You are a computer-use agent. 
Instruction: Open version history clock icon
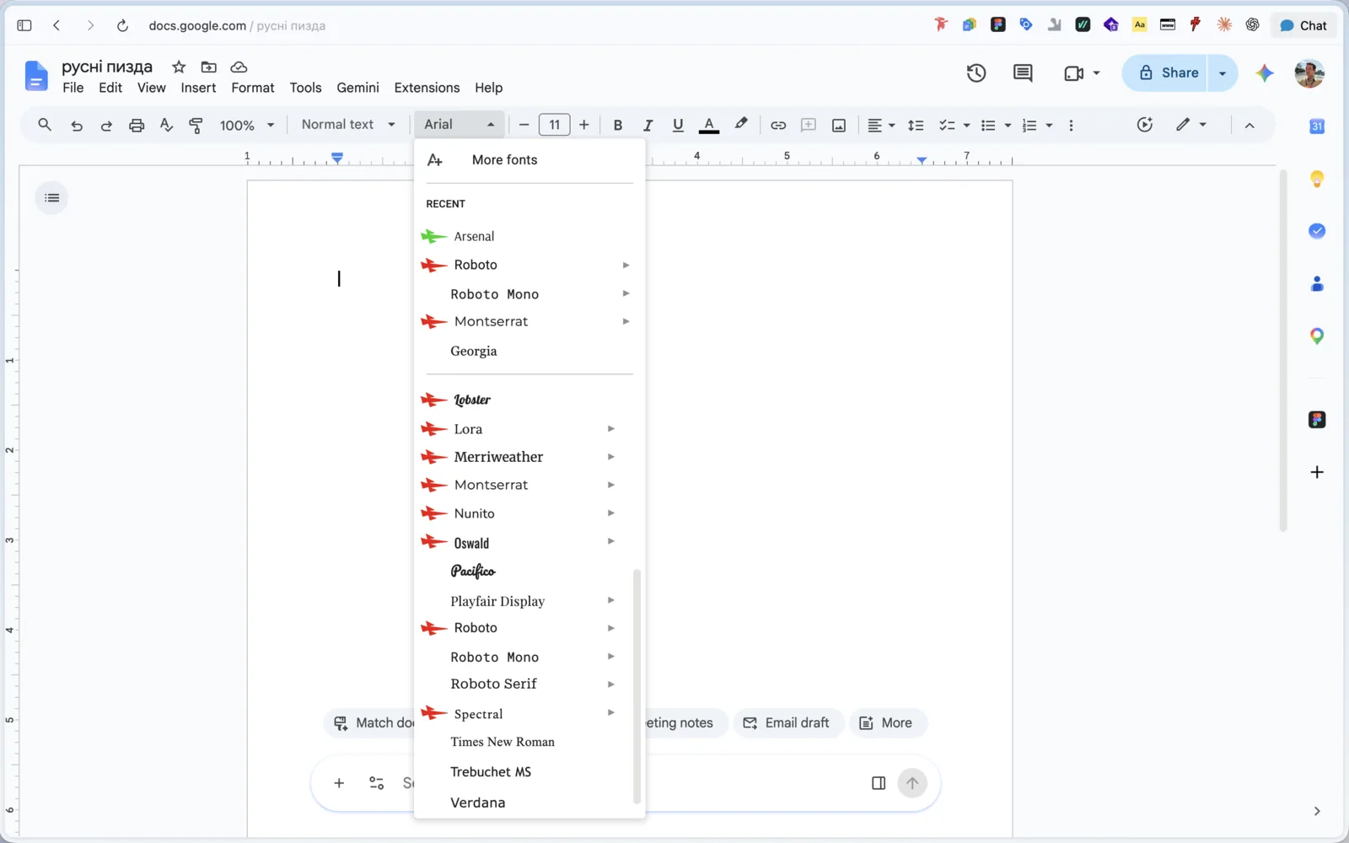click(976, 73)
